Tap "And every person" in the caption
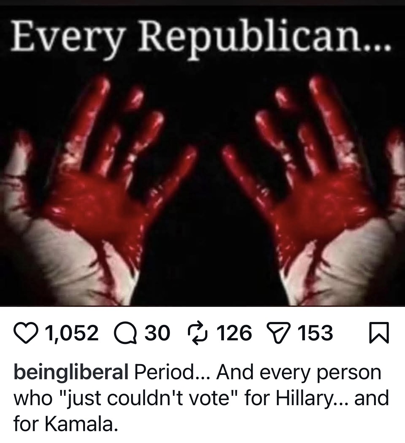Image resolution: width=405 pixels, height=443 pixels. [298, 372]
